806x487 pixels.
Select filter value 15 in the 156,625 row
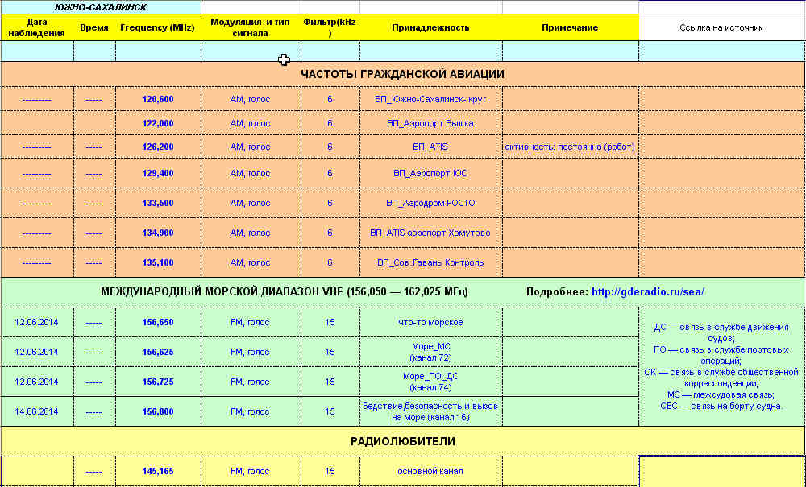pos(330,352)
